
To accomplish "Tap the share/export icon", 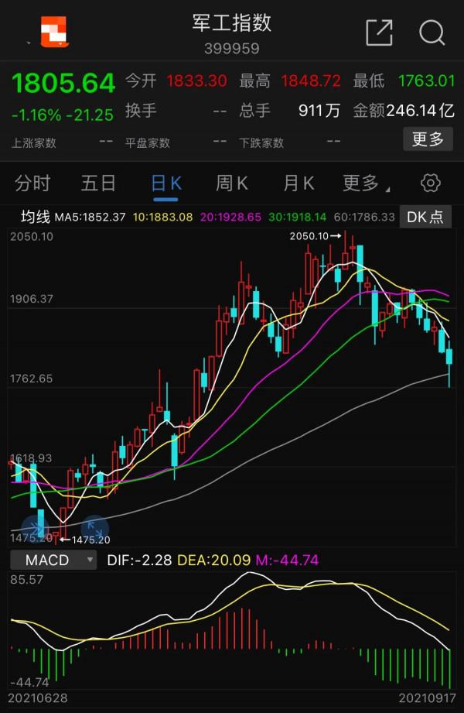I will coord(379,33).
